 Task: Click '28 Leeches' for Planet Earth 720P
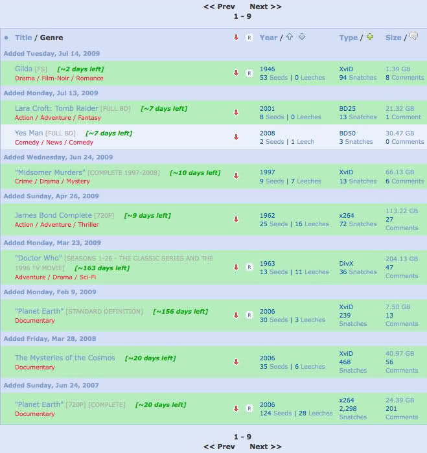point(316,413)
